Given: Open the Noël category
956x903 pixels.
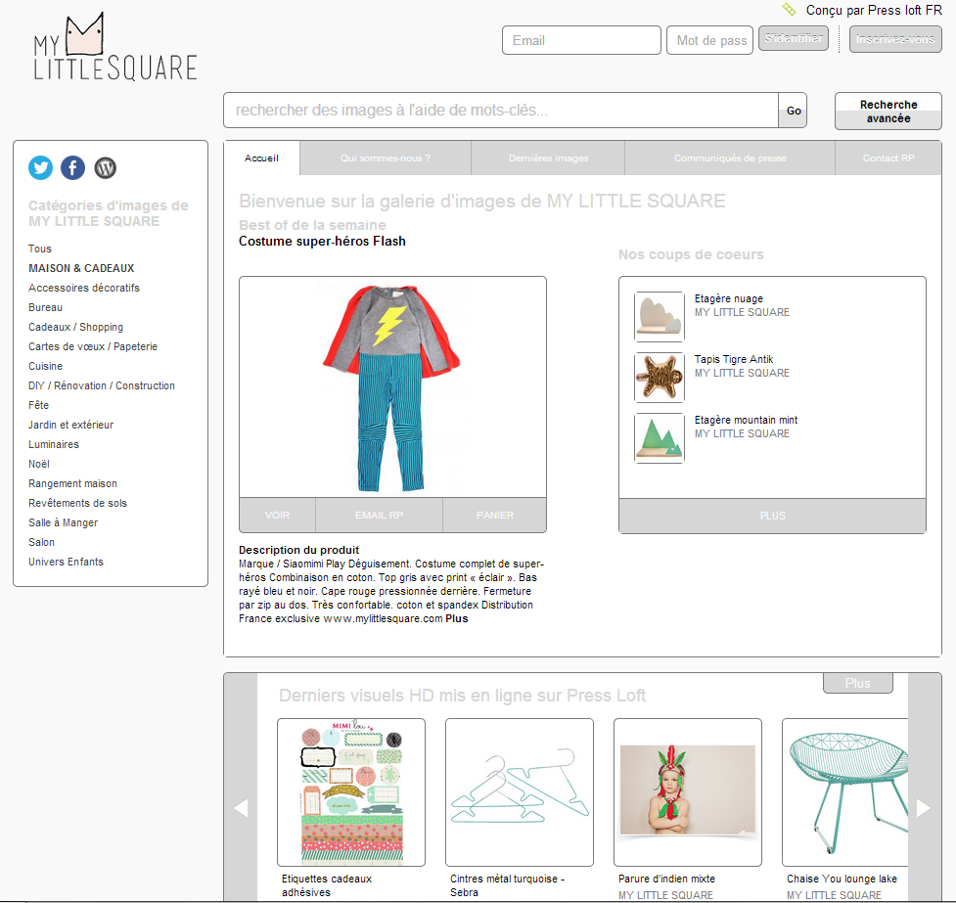Looking at the screenshot, I should (x=38, y=464).
